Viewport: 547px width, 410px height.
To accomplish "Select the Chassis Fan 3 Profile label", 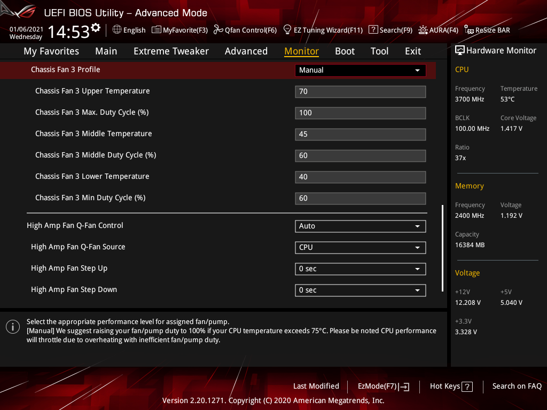I will (66, 69).
